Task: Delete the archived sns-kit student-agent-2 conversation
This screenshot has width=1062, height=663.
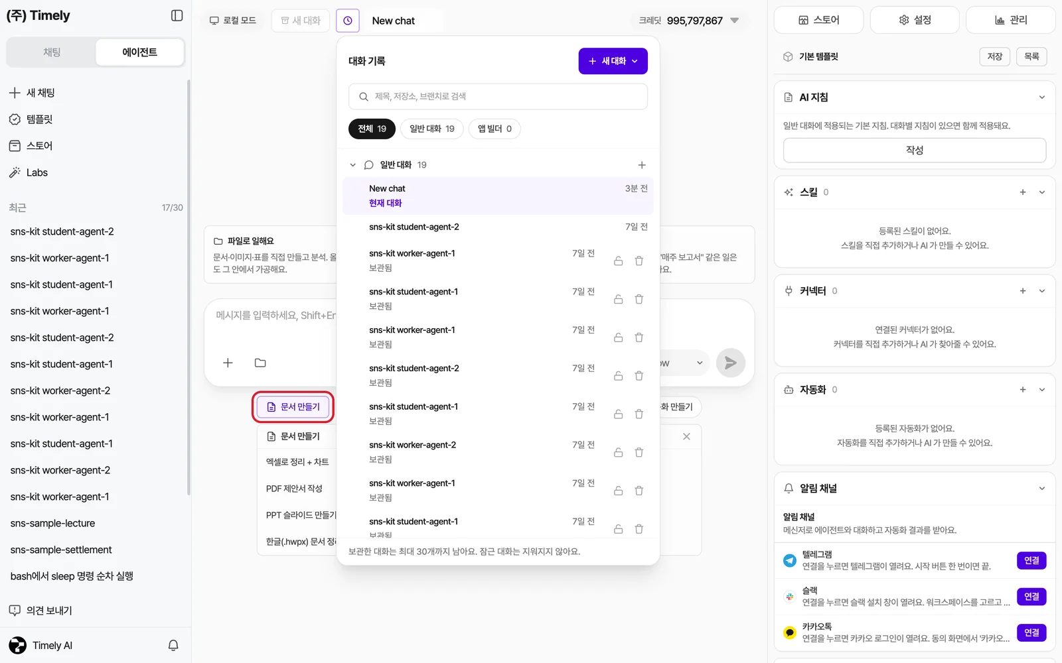Action: pos(639,376)
